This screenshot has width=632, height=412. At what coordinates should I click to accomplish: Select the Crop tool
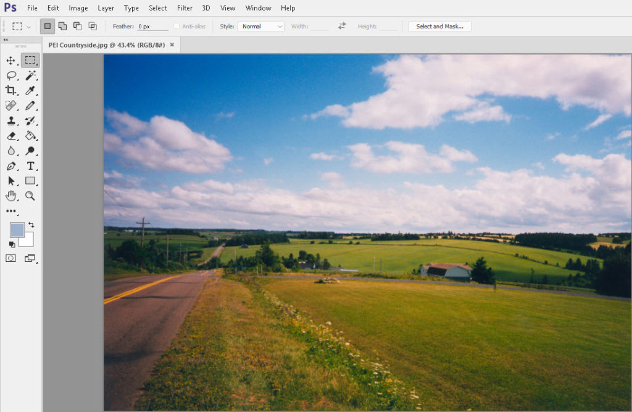(x=11, y=90)
